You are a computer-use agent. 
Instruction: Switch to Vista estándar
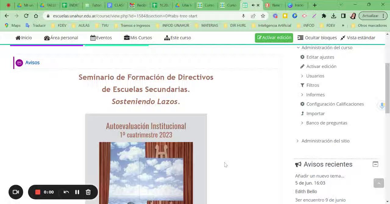click(358, 38)
